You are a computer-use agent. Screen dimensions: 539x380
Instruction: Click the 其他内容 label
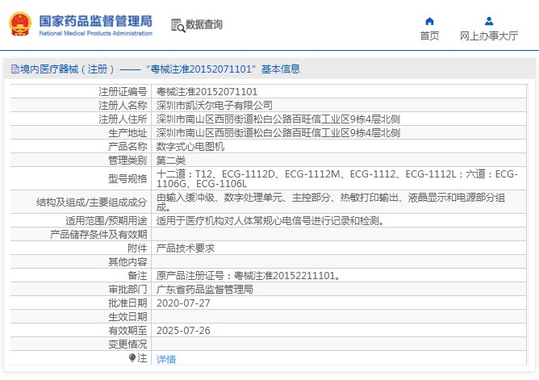tap(127, 262)
